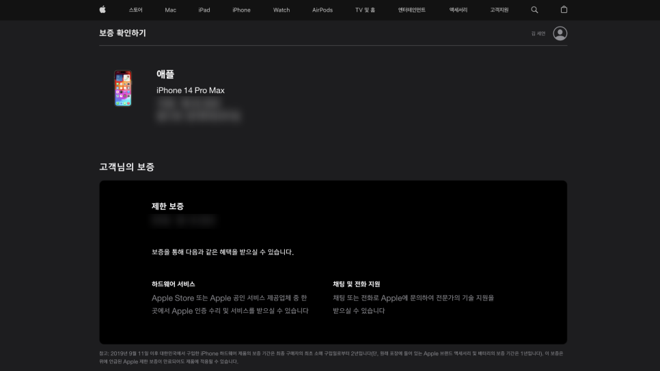Open the 엔터테인먼트 menu
The image size is (660, 371).
pos(412,10)
